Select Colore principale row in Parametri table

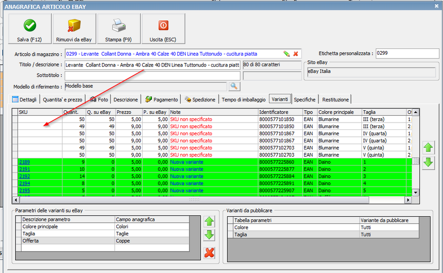105,227
